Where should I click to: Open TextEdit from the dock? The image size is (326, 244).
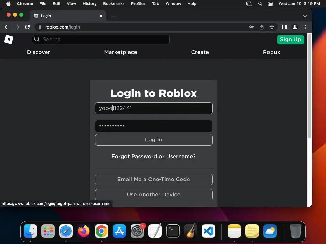(155, 231)
